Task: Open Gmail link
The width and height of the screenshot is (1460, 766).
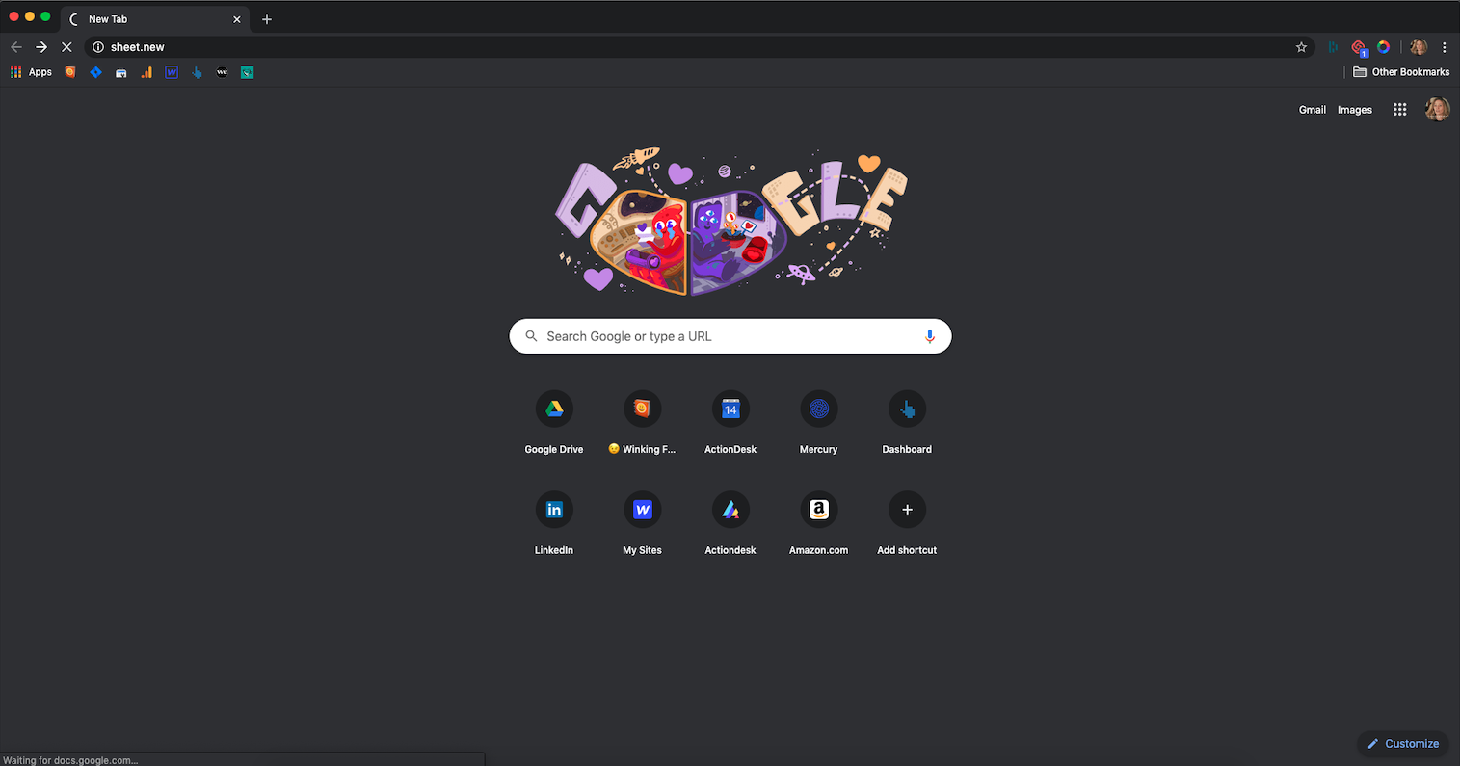Action: click(x=1313, y=110)
